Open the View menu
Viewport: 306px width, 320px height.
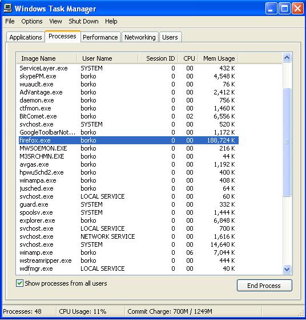[55, 21]
